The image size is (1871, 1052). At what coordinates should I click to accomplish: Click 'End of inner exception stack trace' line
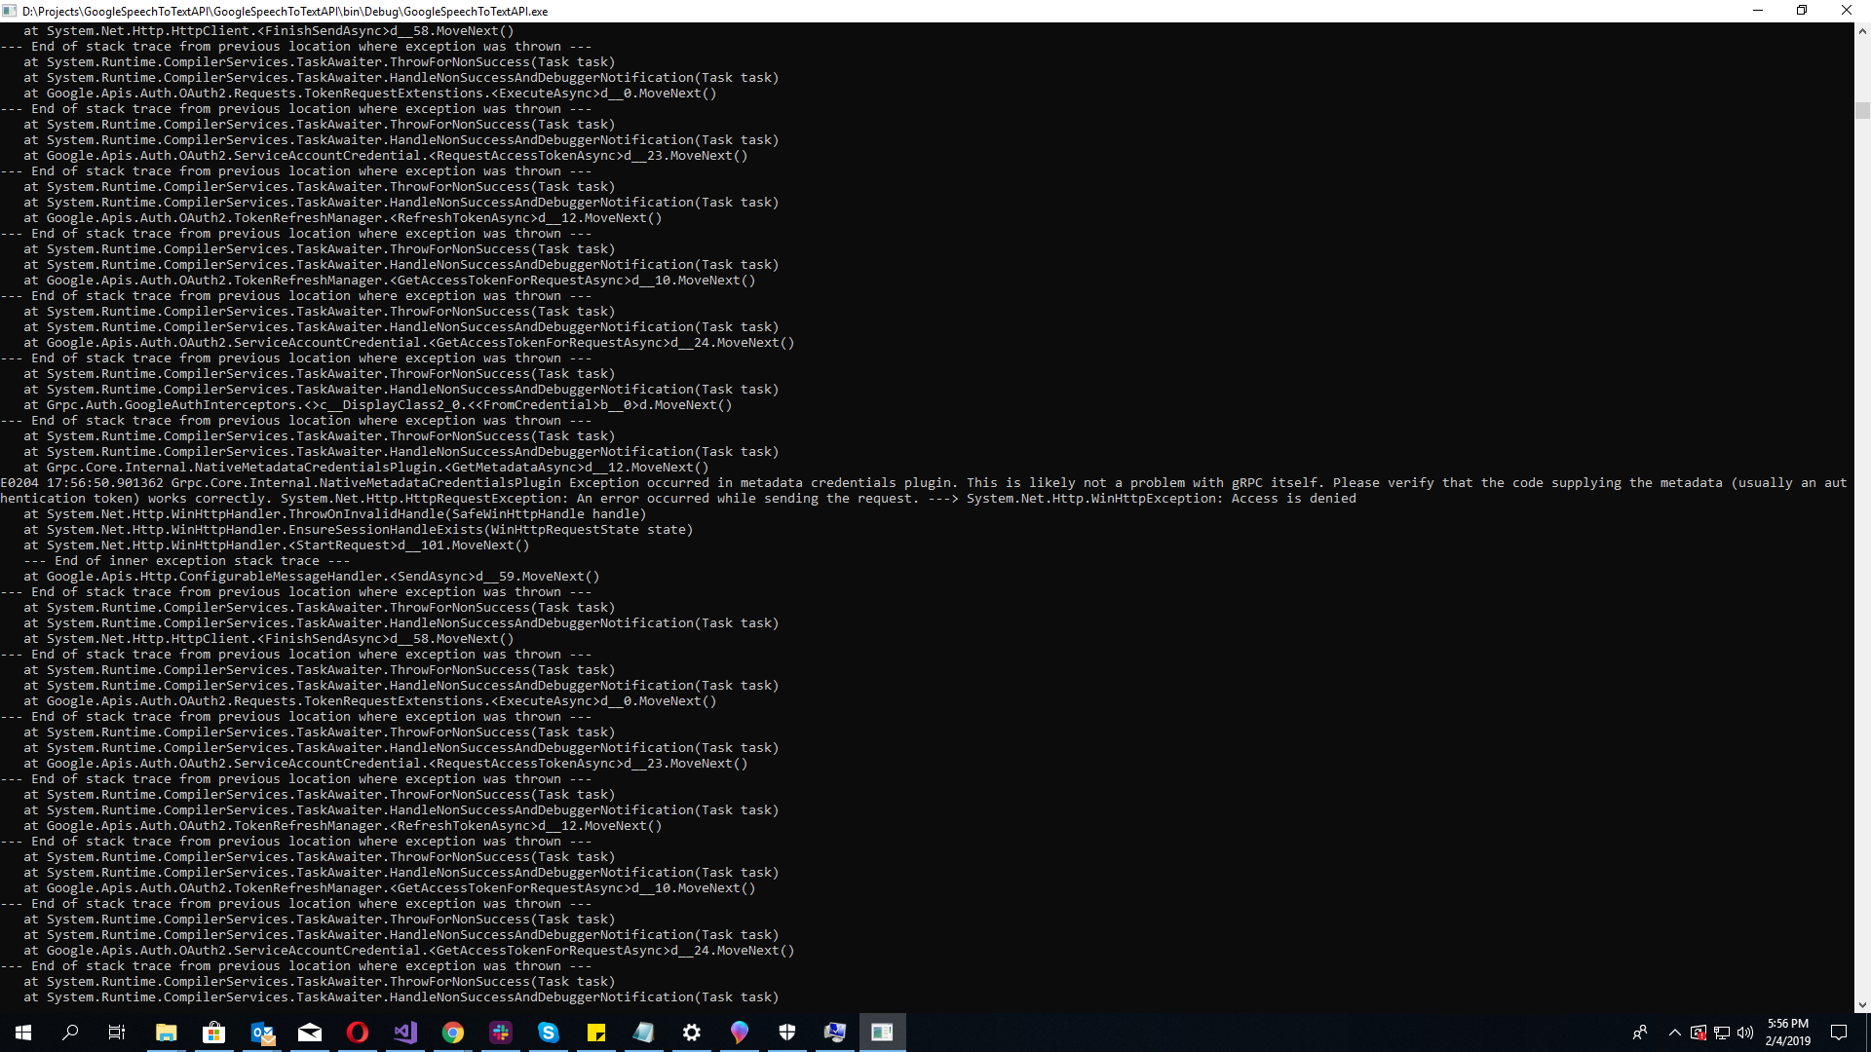tap(187, 561)
